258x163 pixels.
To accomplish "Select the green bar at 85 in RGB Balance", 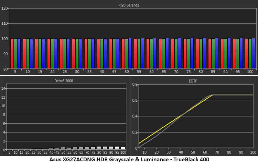I will tap(213, 53).
